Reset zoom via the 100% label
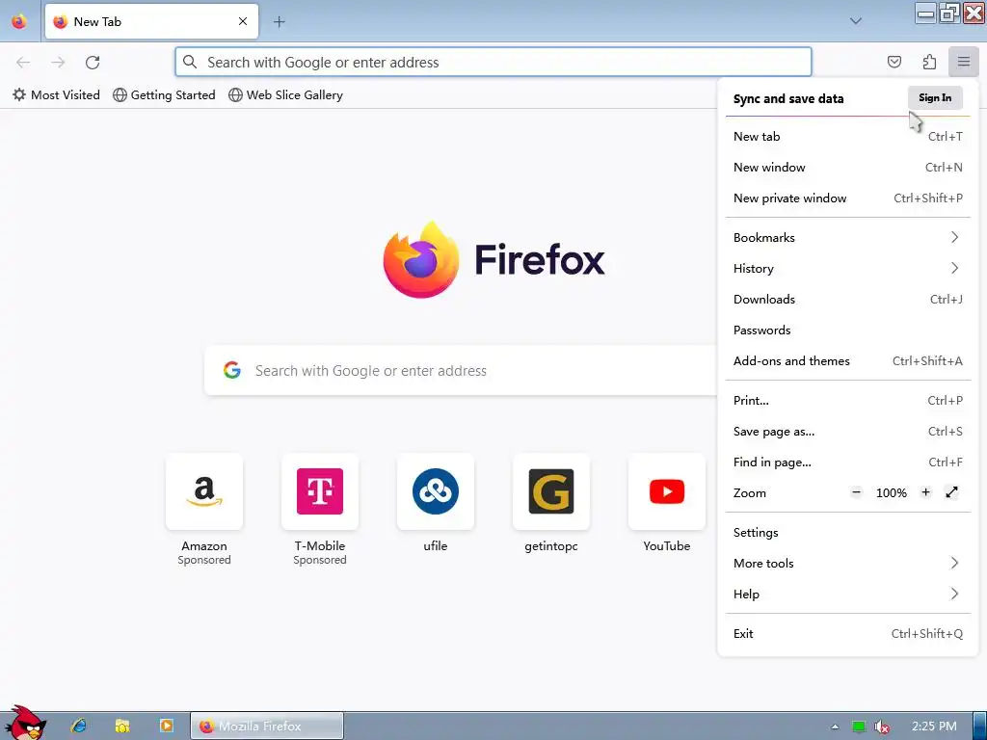The height and width of the screenshot is (740, 987). [892, 492]
